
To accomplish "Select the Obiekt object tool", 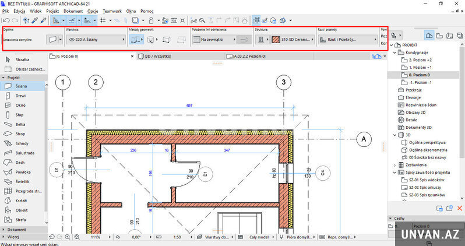I will click(23, 210).
